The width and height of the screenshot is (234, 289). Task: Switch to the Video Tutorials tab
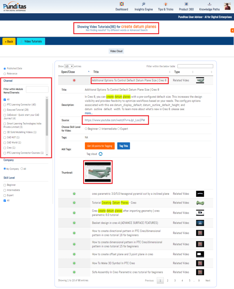click(31, 41)
